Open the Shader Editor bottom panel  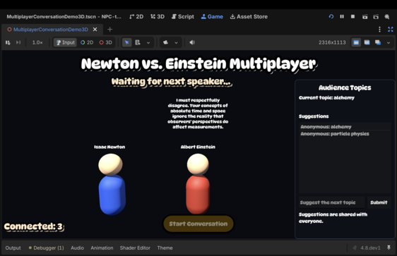(135, 248)
